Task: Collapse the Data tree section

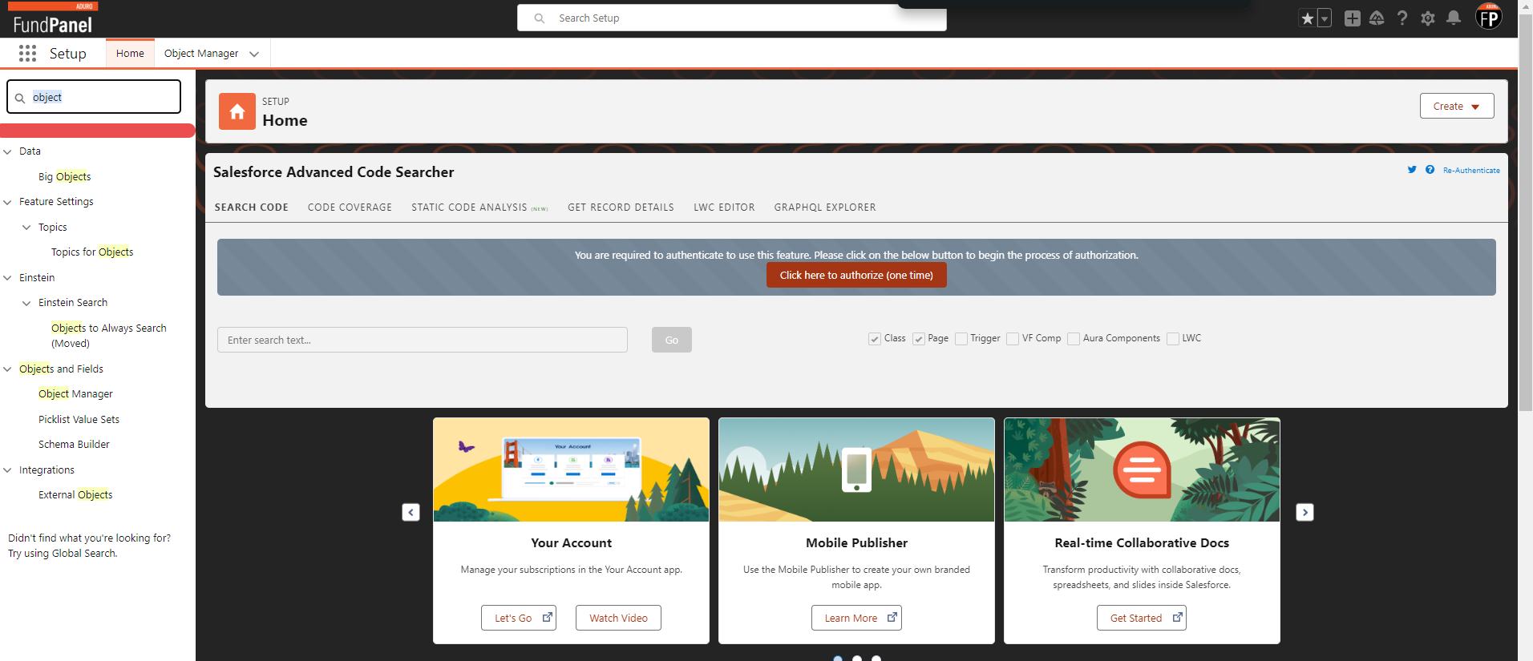Action: tap(8, 151)
